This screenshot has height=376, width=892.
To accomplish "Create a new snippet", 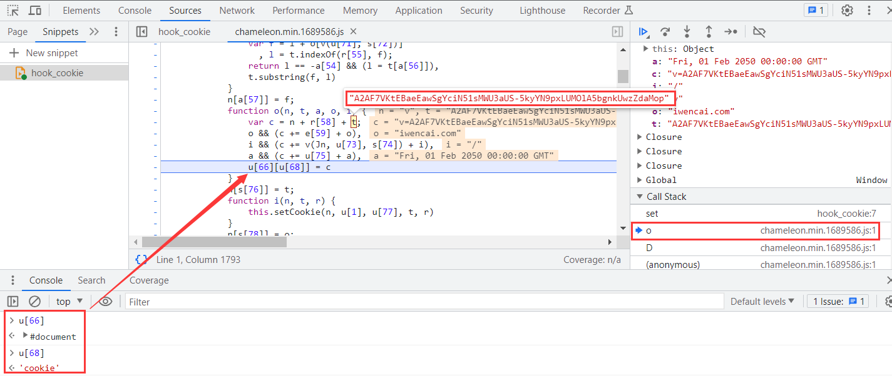I will click(x=44, y=53).
